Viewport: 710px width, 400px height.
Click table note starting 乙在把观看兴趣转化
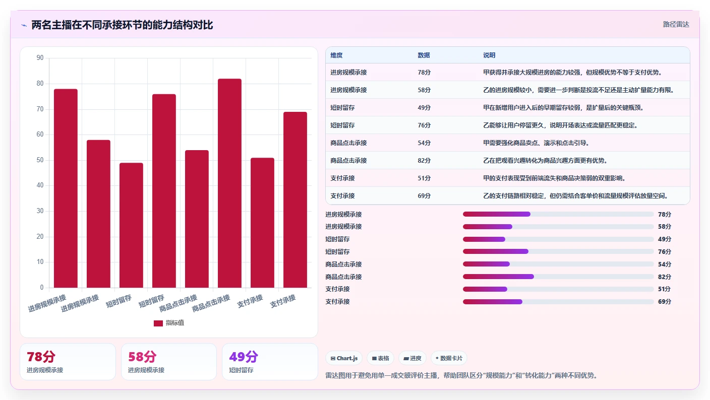click(545, 161)
